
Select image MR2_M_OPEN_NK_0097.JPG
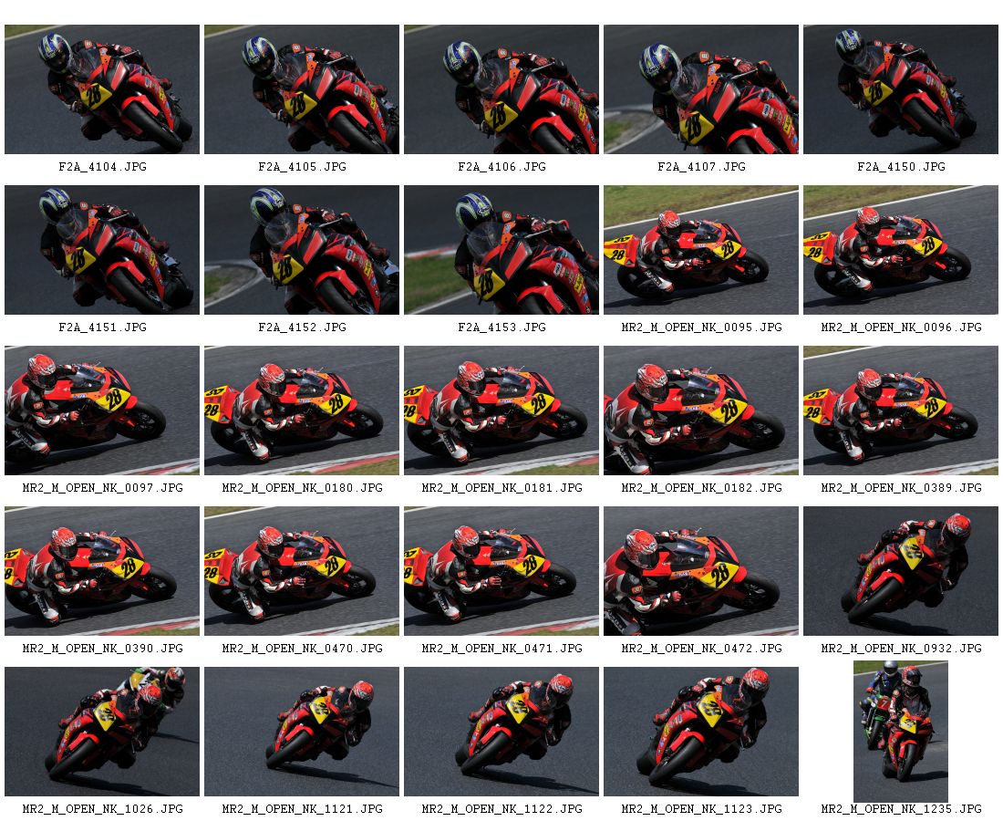tap(102, 410)
